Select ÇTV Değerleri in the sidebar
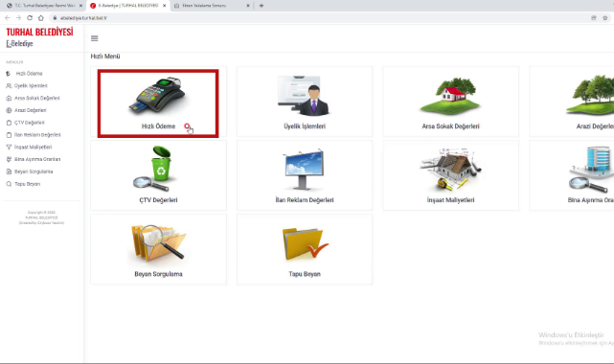 (26, 123)
